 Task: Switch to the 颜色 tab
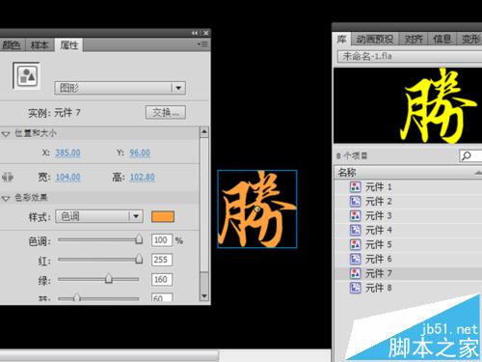(x=12, y=45)
